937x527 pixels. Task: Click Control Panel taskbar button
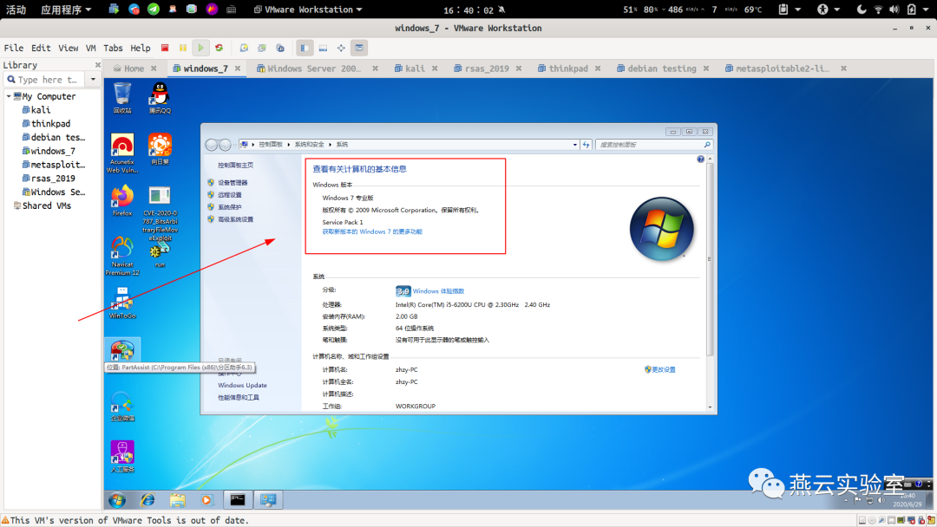pos(268,499)
